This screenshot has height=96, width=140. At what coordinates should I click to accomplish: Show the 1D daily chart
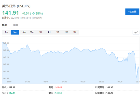click(58, 32)
